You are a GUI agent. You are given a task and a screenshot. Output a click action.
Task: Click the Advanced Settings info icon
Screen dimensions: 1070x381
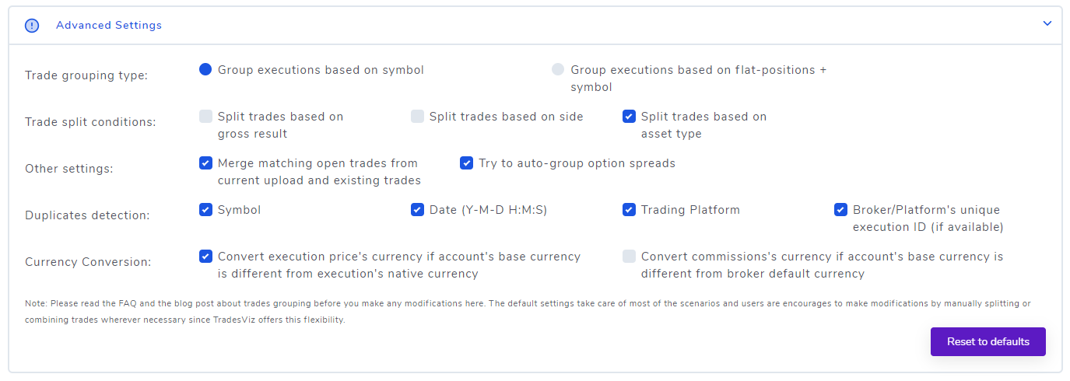click(32, 26)
